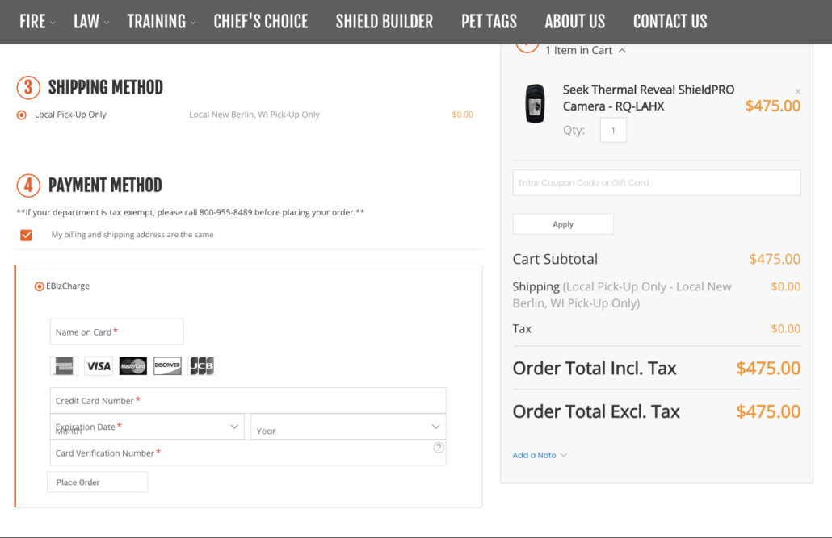Click the Cart Subtotal $475.00 amount
Image resolution: width=832 pixels, height=538 pixels.
tap(775, 259)
